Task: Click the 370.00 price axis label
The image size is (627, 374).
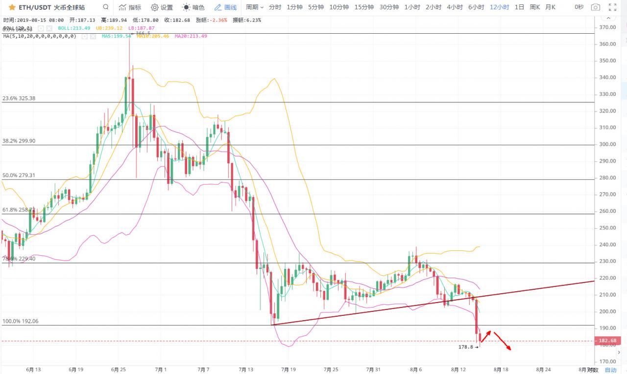Action: click(608, 27)
